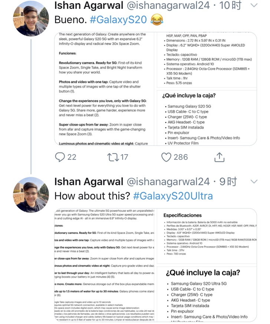The width and height of the screenshot is (270, 324).
Task: Click Ishan Agarwal name on first tweet
Action: pos(89,6)
